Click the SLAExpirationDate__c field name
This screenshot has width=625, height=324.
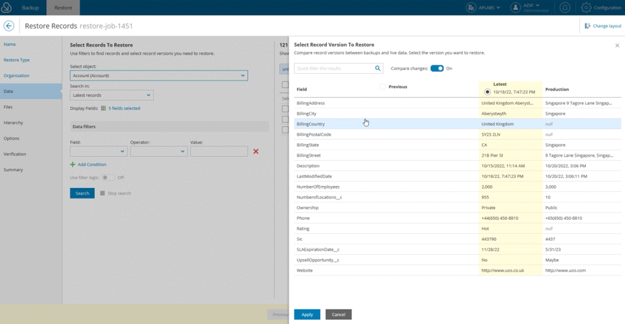point(317,249)
